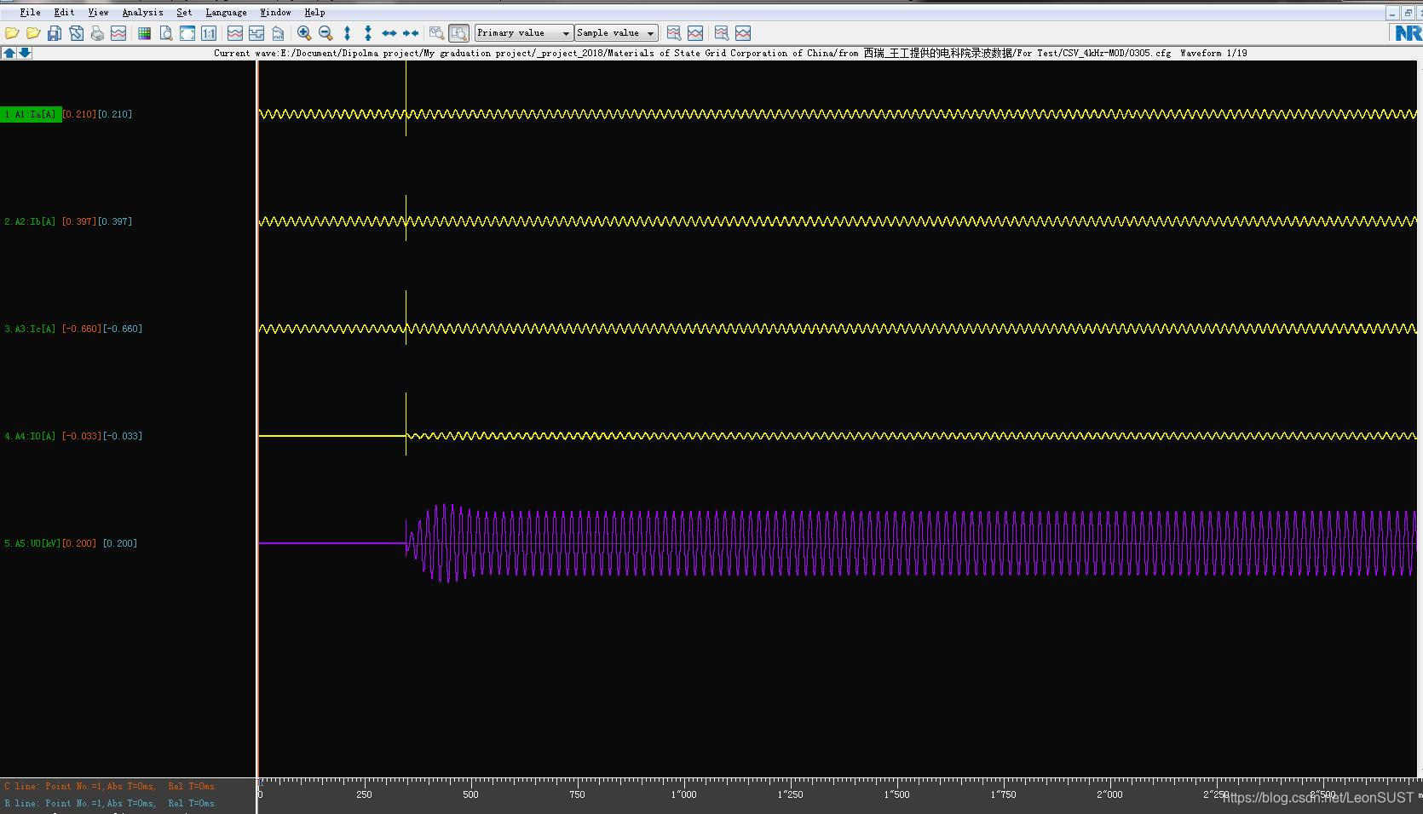Viewport: 1423px width, 814px height.
Task: Click the split waveform layout icon
Action: 256,33
